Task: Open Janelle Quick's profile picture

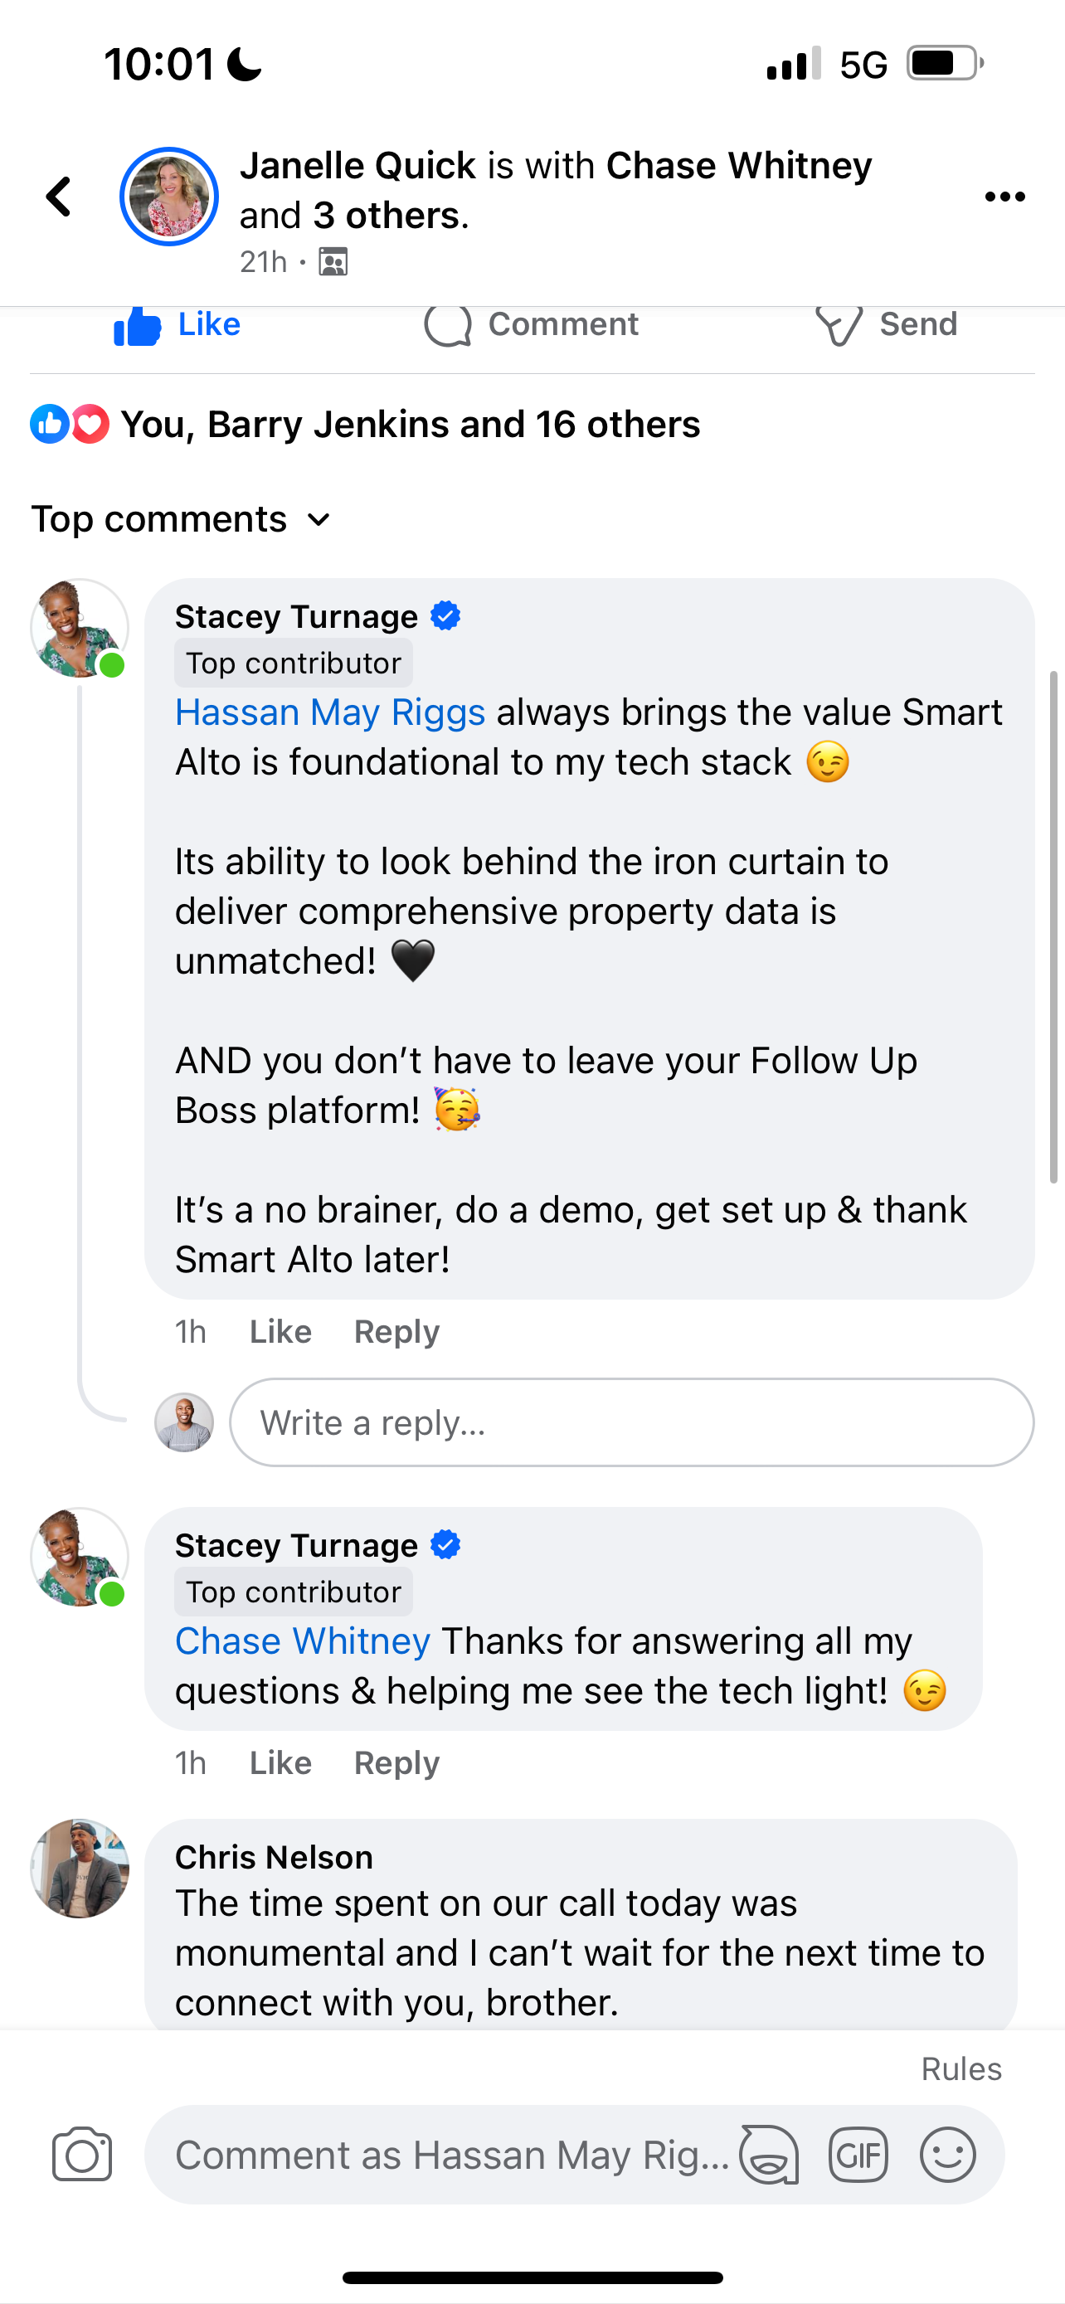Action: 169,197
